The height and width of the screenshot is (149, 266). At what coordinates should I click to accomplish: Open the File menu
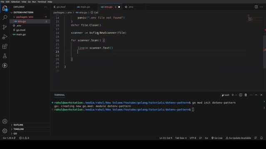coord(2,2)
